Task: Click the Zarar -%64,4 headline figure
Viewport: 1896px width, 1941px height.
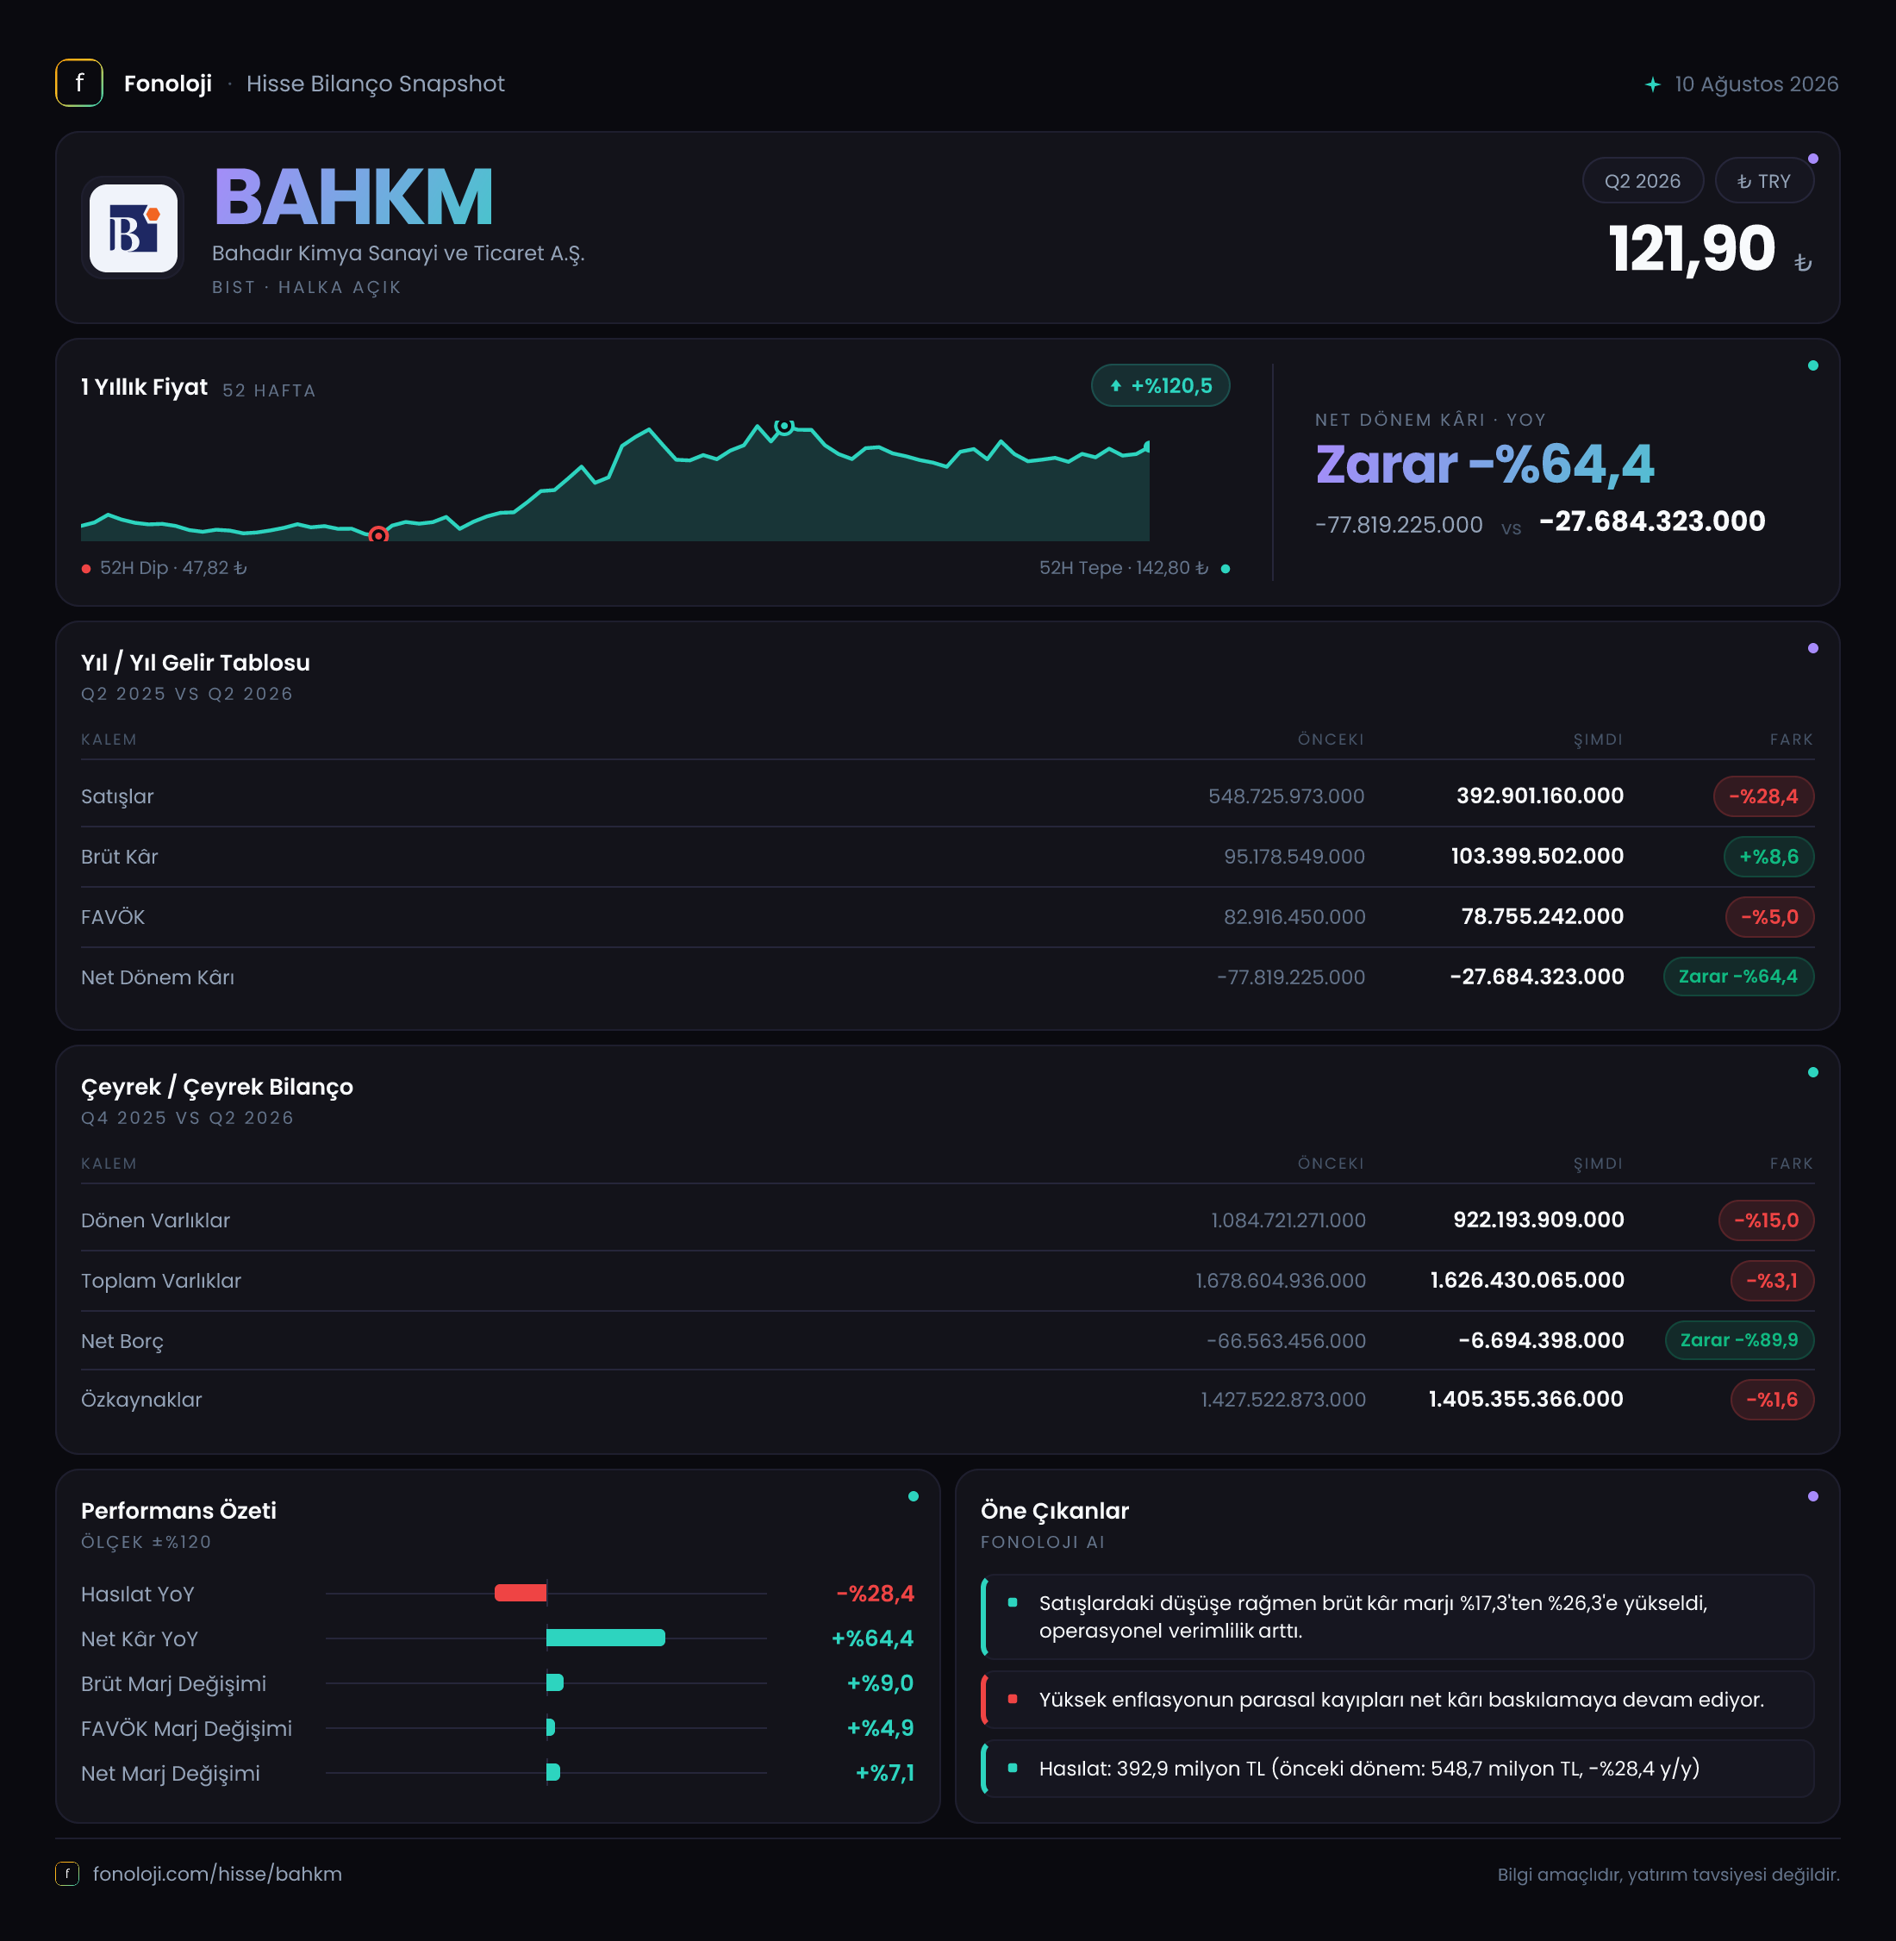Action: (x=1484, y=464)
